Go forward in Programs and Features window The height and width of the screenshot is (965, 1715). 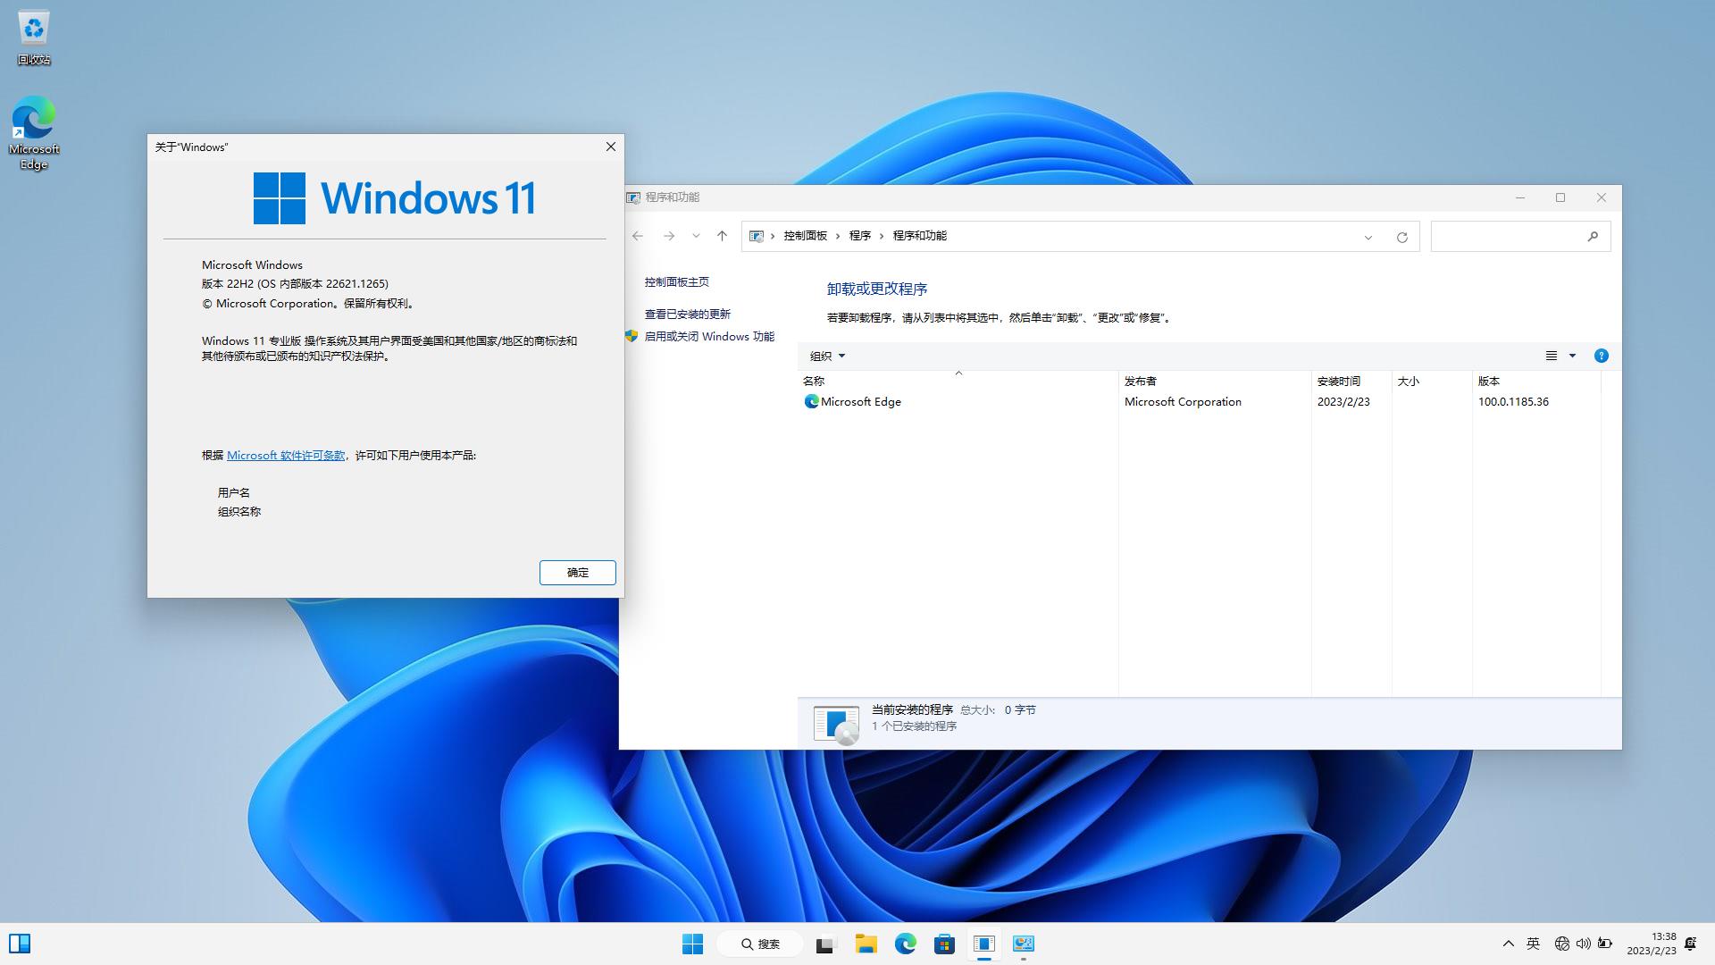669,236
